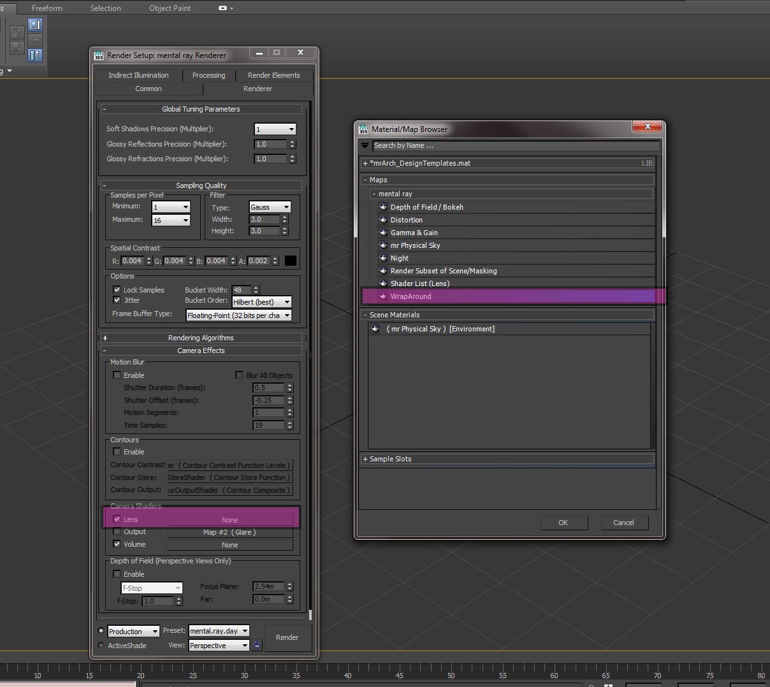Uncheck the Lens camera shader checkbox
Viewport: 770px width, 687px height.
tap(117, 519)
